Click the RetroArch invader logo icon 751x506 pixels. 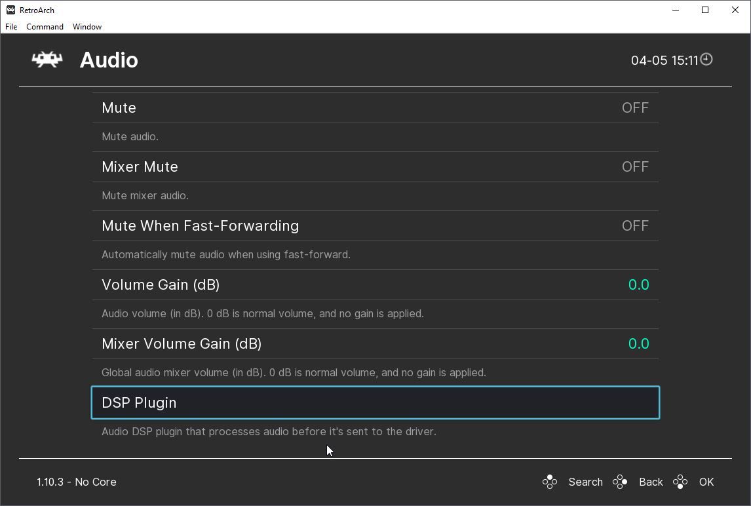(47, 60)
